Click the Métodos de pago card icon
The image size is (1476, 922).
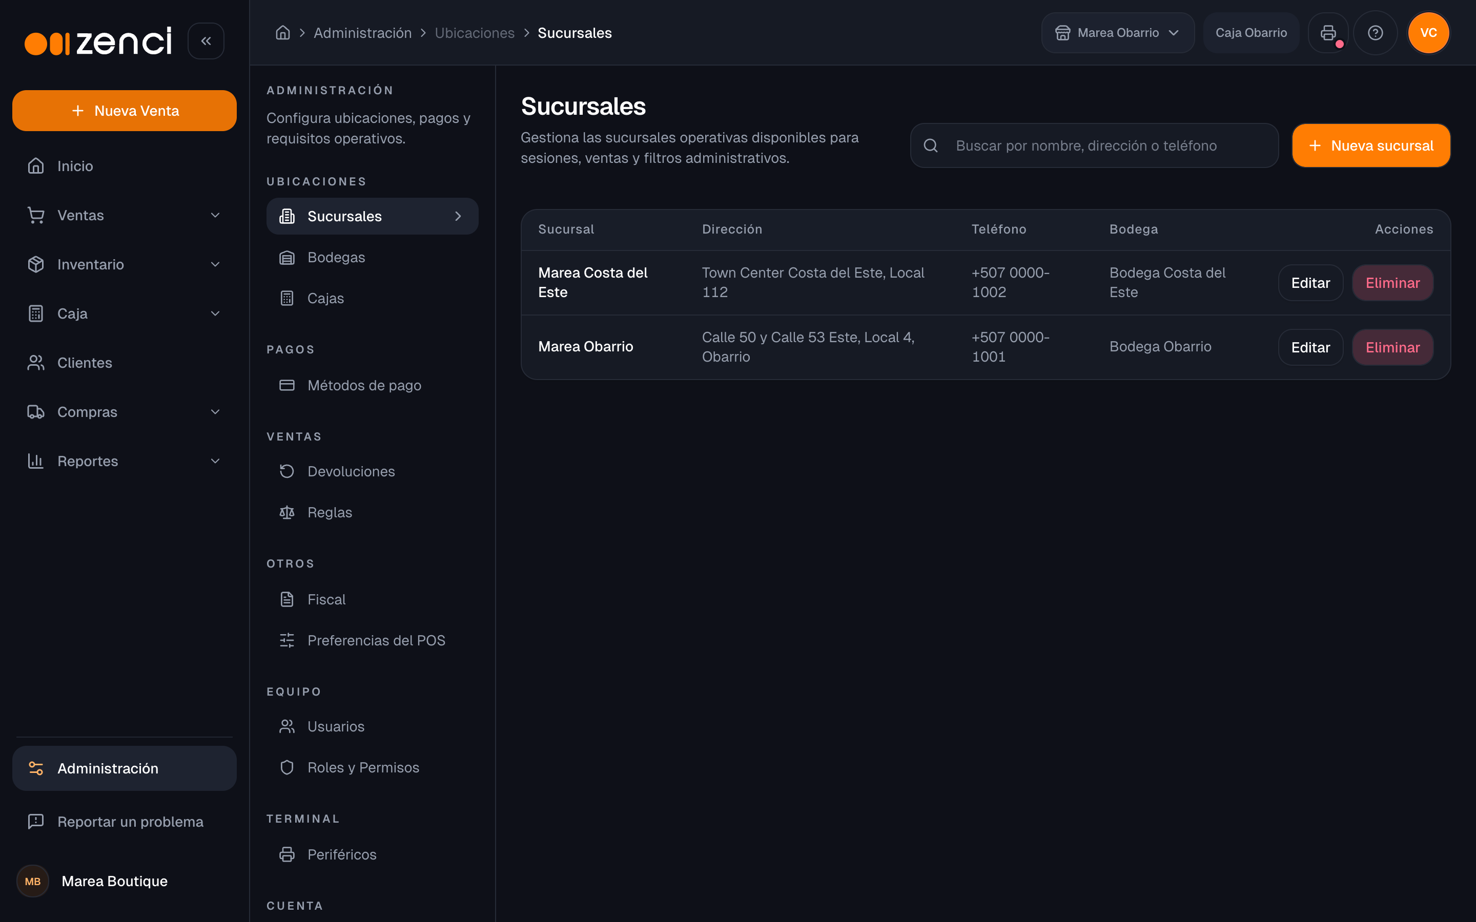pos(286,385)
